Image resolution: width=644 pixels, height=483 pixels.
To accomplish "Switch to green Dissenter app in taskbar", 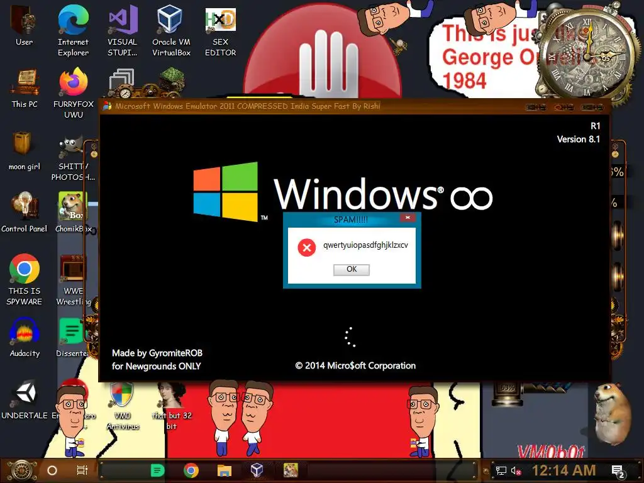I will (x=158, y=470).
